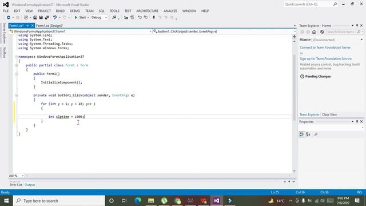Save the current file with Save icon

[x=41, y=18]
